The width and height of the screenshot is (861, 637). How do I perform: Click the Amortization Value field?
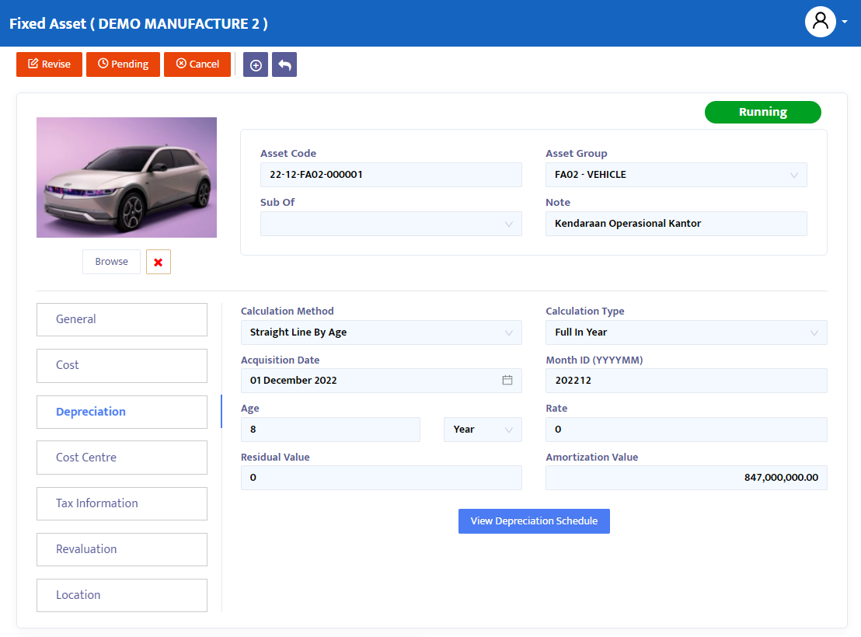pyautogui.click(x=686, y=478)
